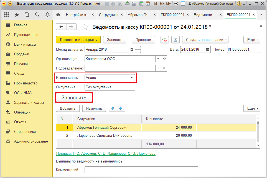267x178 pixels.
Task: Click the M+ memory add button
Action: [162, 4]
